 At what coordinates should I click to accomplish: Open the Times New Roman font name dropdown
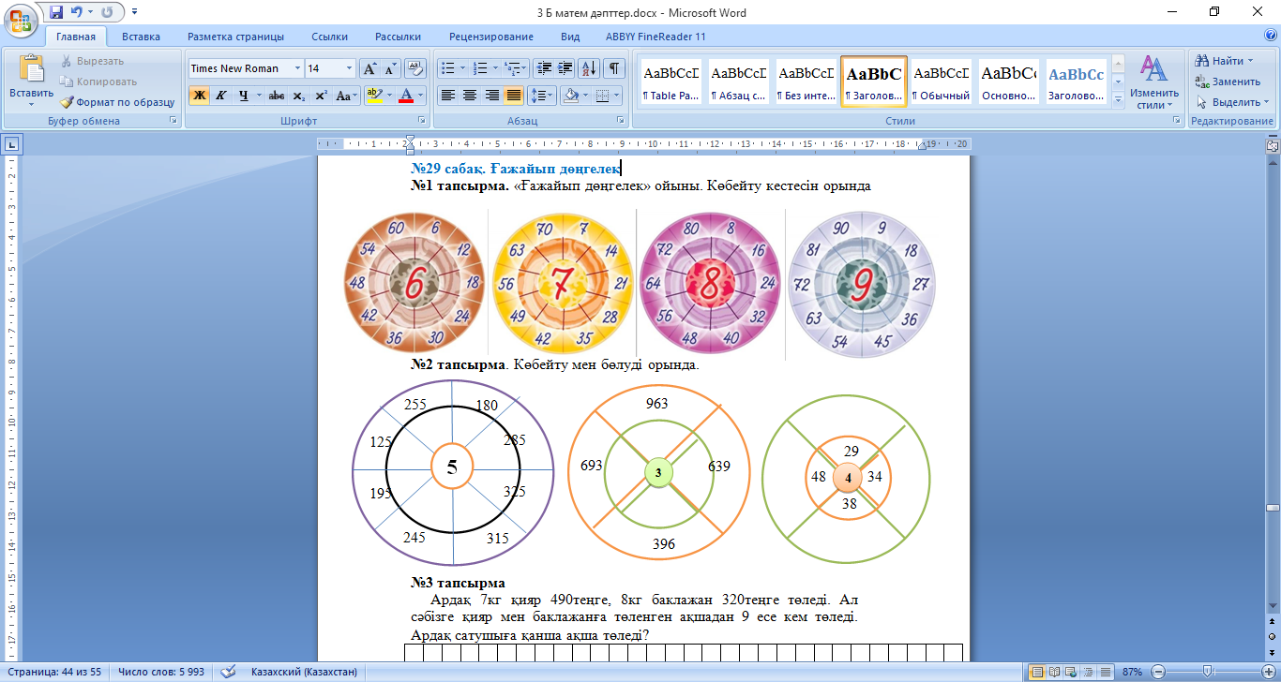(x=298, y=68)
